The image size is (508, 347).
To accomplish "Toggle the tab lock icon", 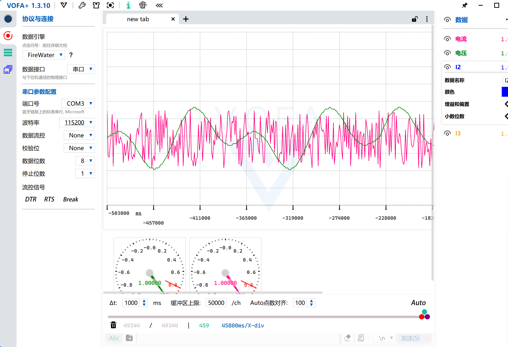I will (415, 19).
